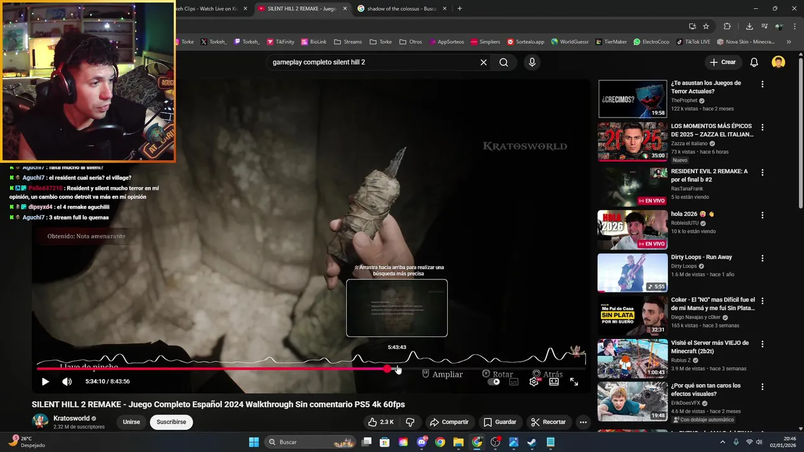Open options for 'Visité el Server más VIEJO' video

(x=763, y=344)
